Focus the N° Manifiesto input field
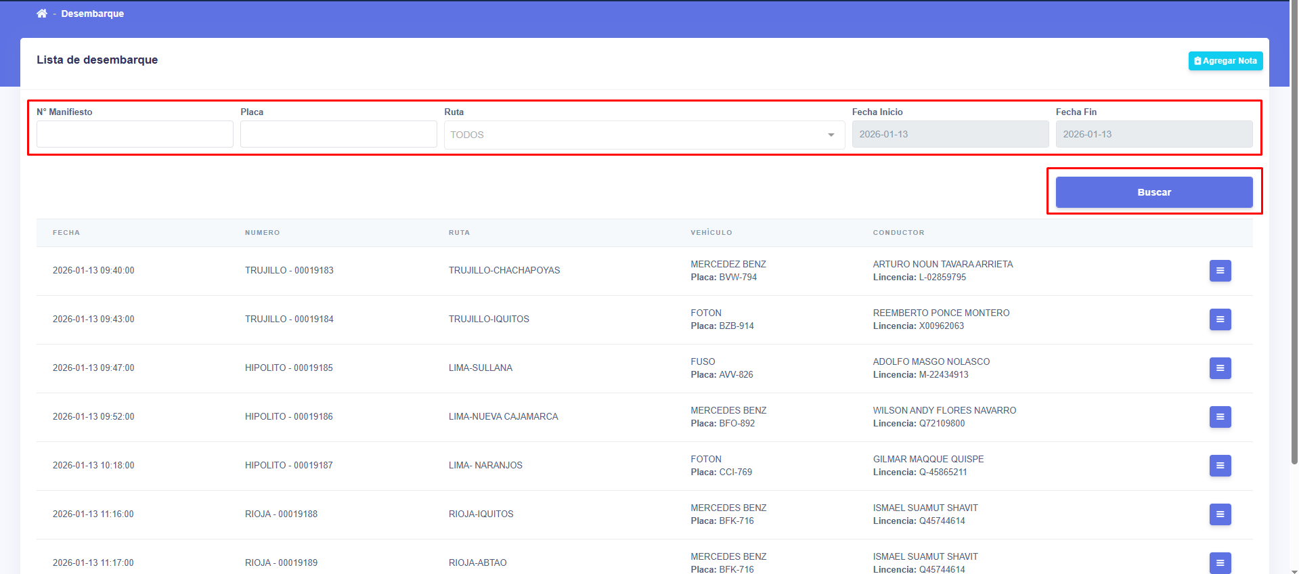 pyautogui.click(x=135, y=134)
